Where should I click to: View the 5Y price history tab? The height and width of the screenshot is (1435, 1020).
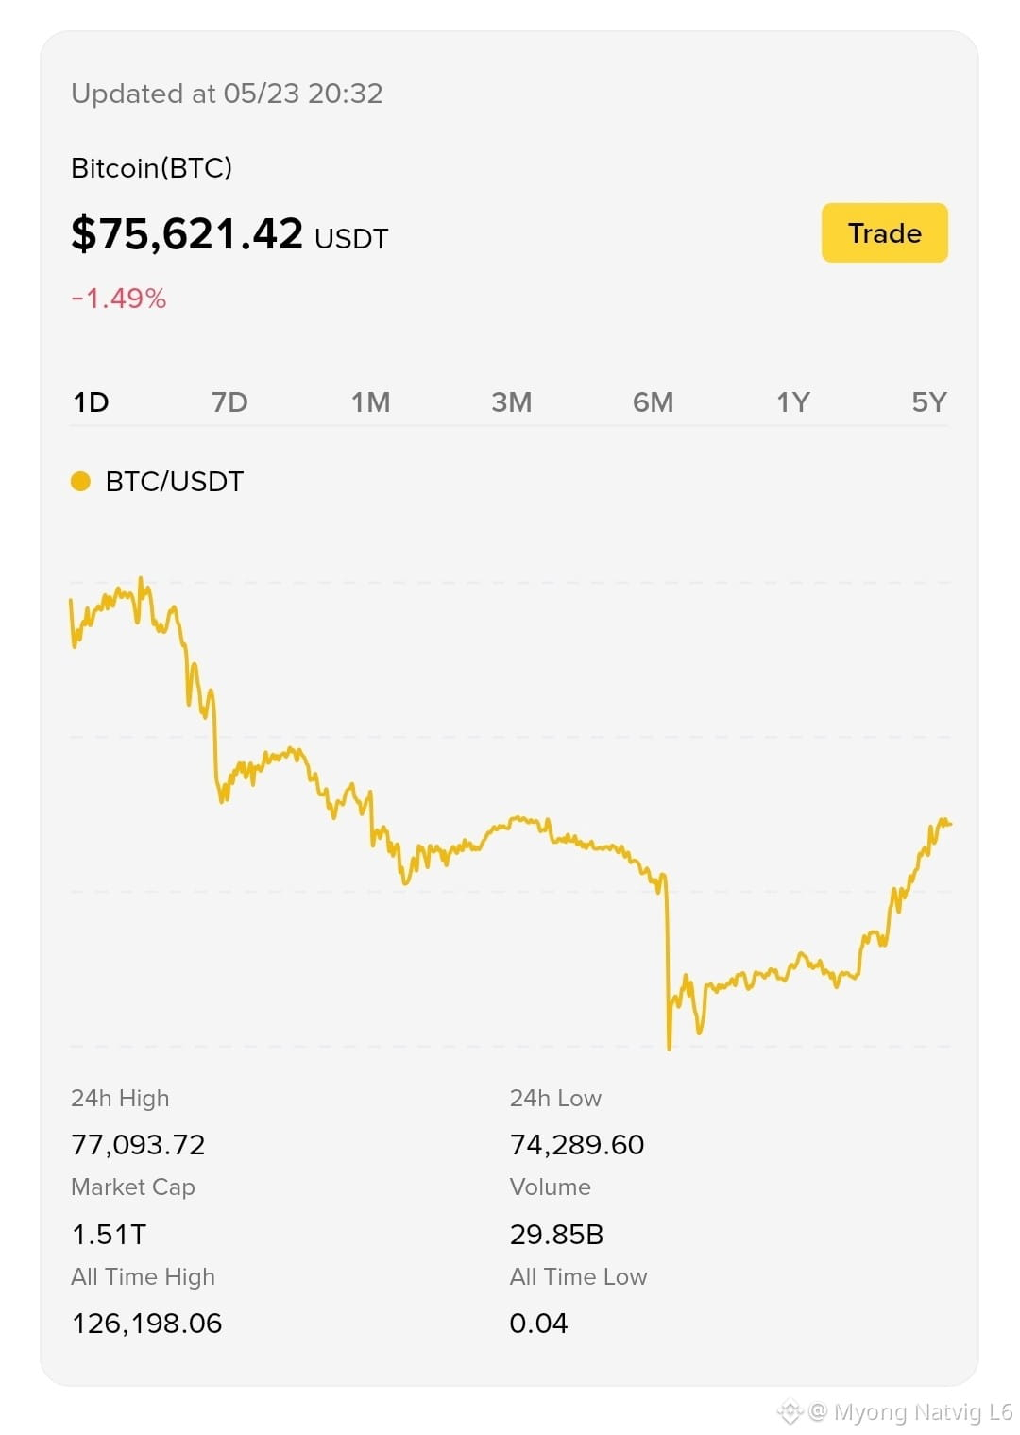[x=928, y=402]
